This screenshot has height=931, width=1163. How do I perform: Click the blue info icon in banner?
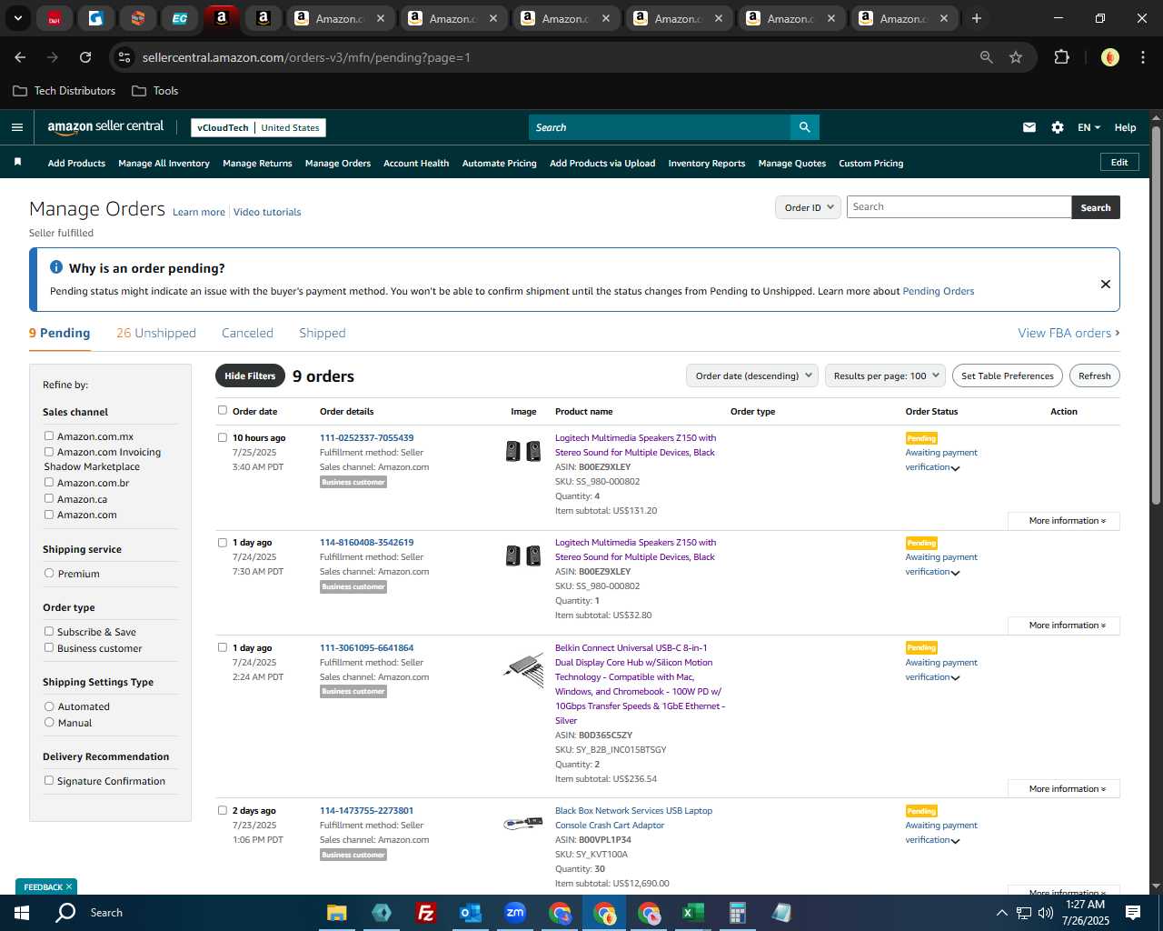[56, 267]
